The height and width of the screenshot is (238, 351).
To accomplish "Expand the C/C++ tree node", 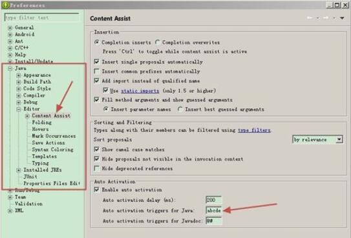I will click(x=10, y=48).
